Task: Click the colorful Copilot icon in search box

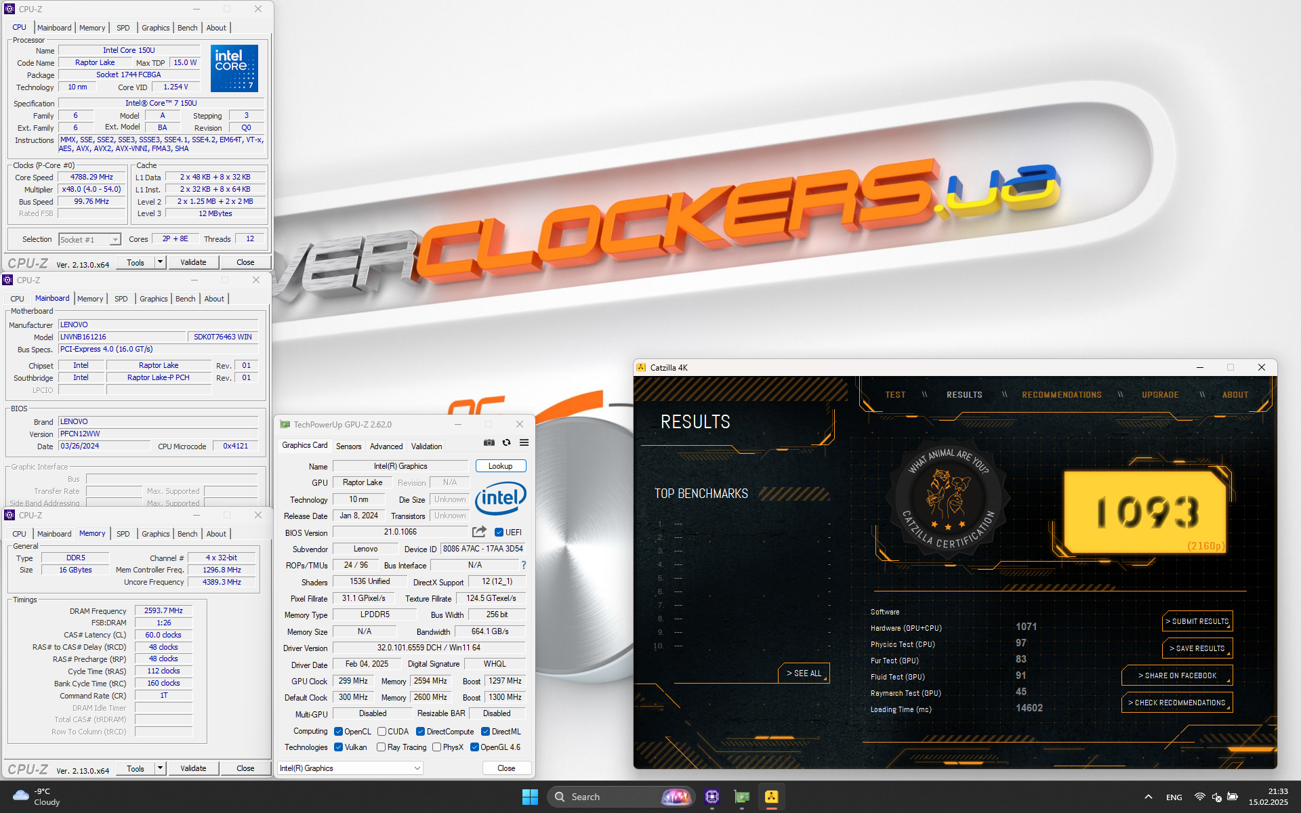Action: (676, 797)
